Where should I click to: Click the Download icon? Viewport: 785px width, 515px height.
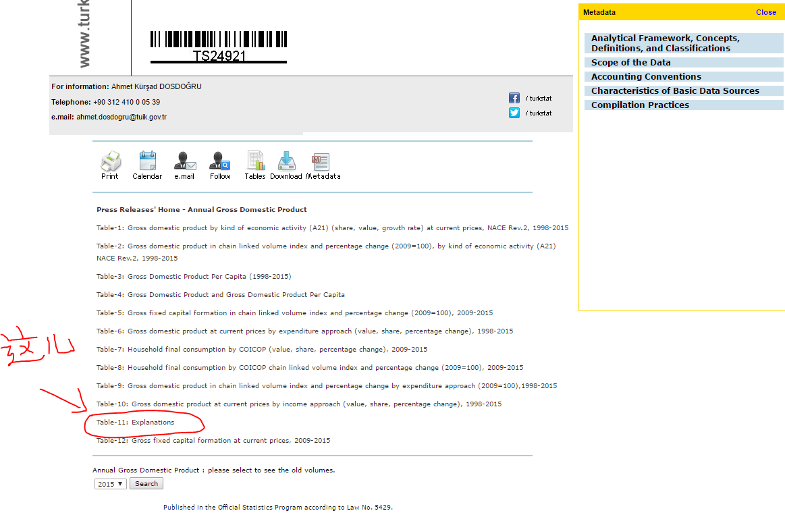click(x=286, y=161)
